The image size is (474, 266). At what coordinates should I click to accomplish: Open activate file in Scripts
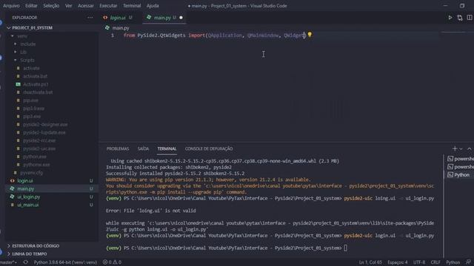(x=31, y=68)
